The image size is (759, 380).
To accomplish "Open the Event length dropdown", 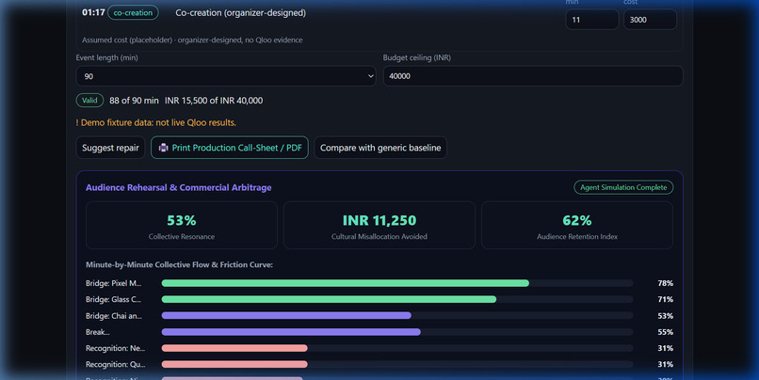I will coord(226,76).
